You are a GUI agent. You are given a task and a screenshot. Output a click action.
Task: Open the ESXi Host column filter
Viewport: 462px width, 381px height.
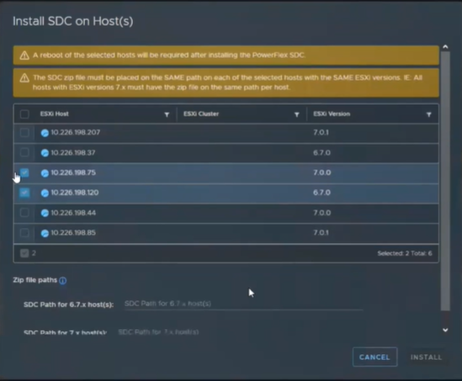click(x=167, y=114)
